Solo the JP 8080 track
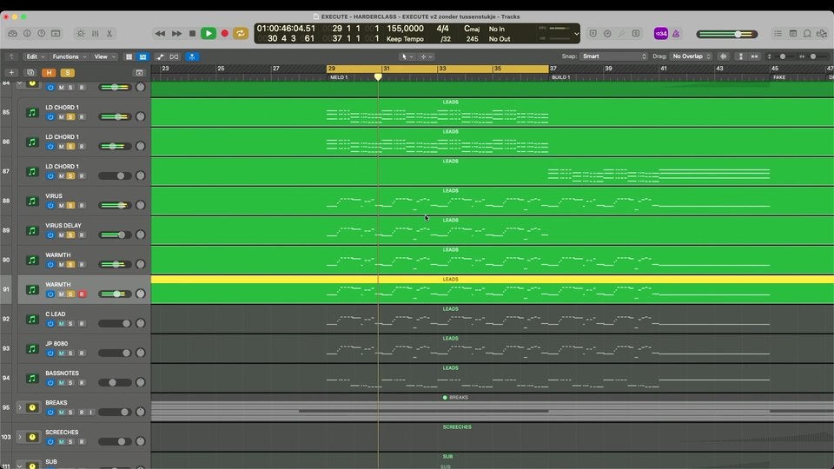 point(71,353)
